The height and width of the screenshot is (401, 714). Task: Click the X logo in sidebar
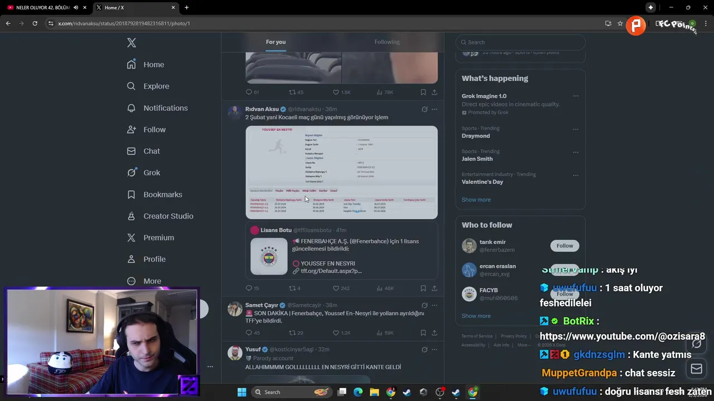click(132, 43)
